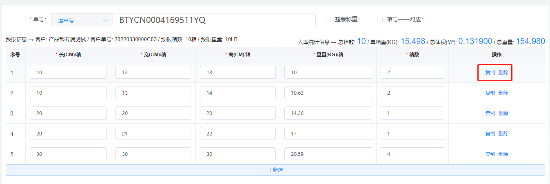Delete row 5 with 删除
Viewport: 550px width, 184px height.
click(x=503, y=154)
